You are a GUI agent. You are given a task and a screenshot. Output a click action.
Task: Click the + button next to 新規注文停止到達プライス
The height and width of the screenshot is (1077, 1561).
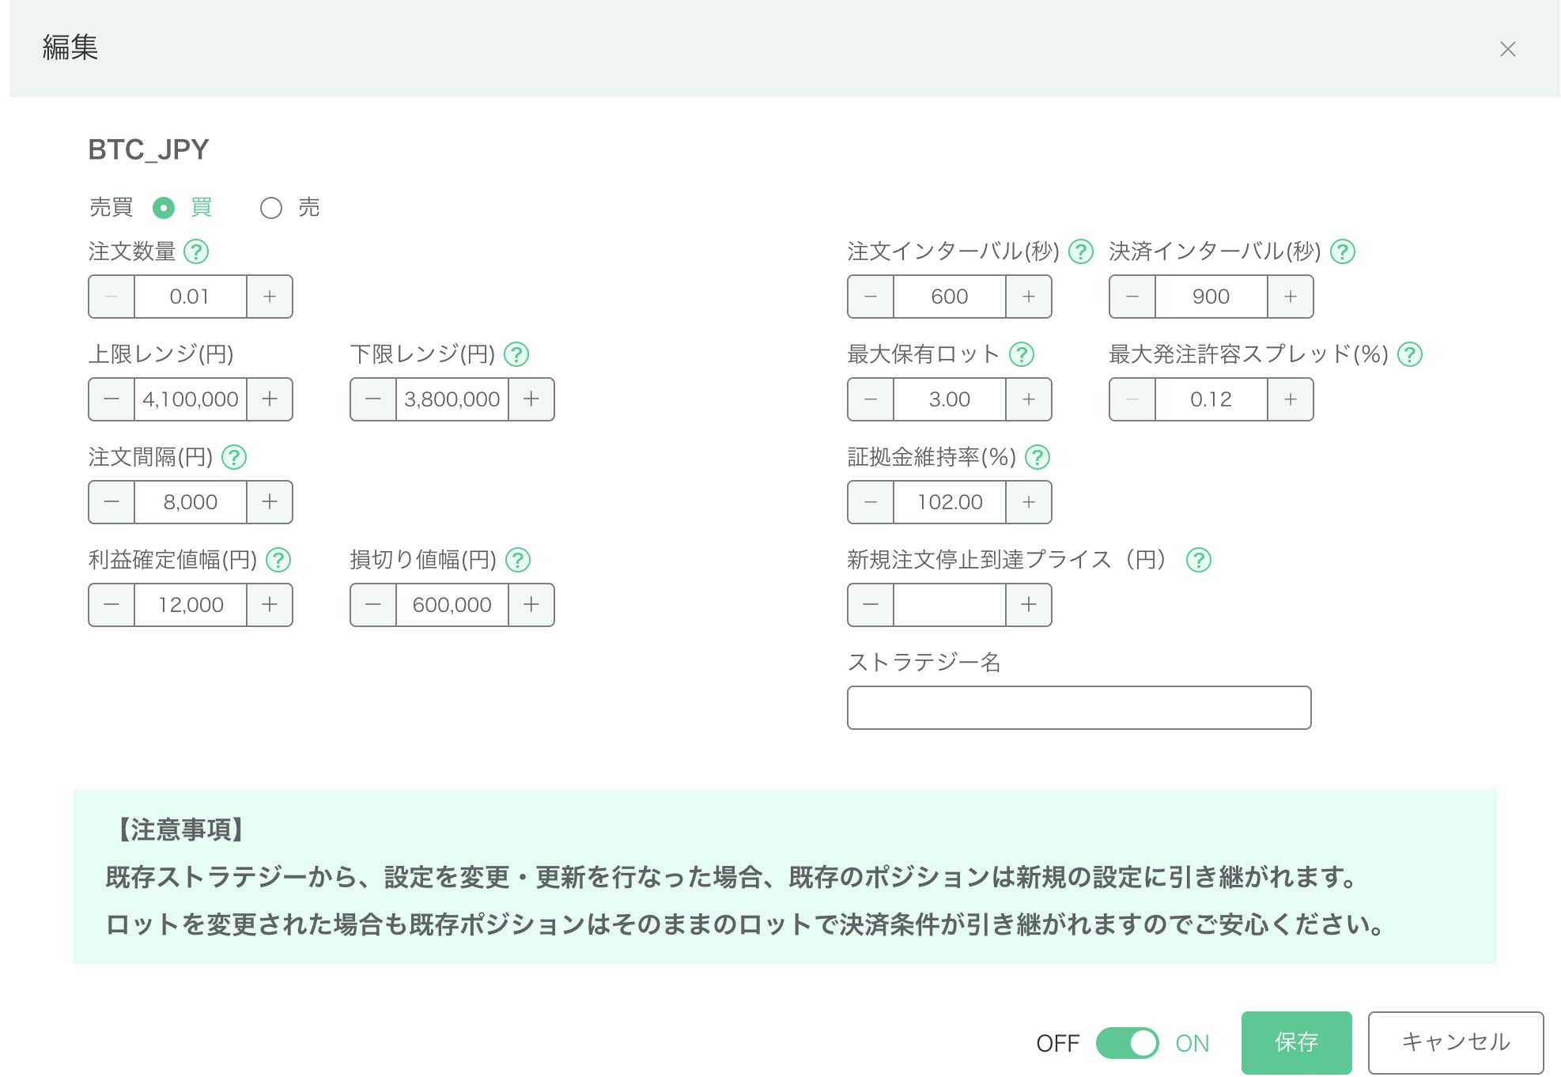1028,605
